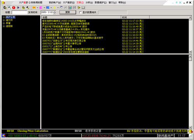
Task: Click the cascade windows toolbar icon
Action: (61, 8)
